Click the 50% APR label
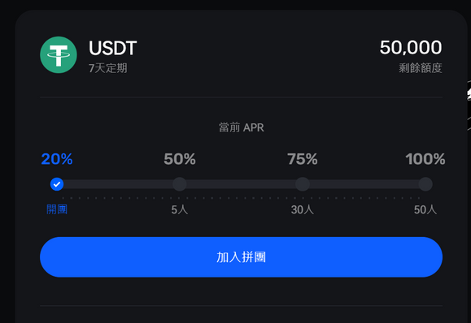Screen dimensions: 471x323 coord(180,159)
